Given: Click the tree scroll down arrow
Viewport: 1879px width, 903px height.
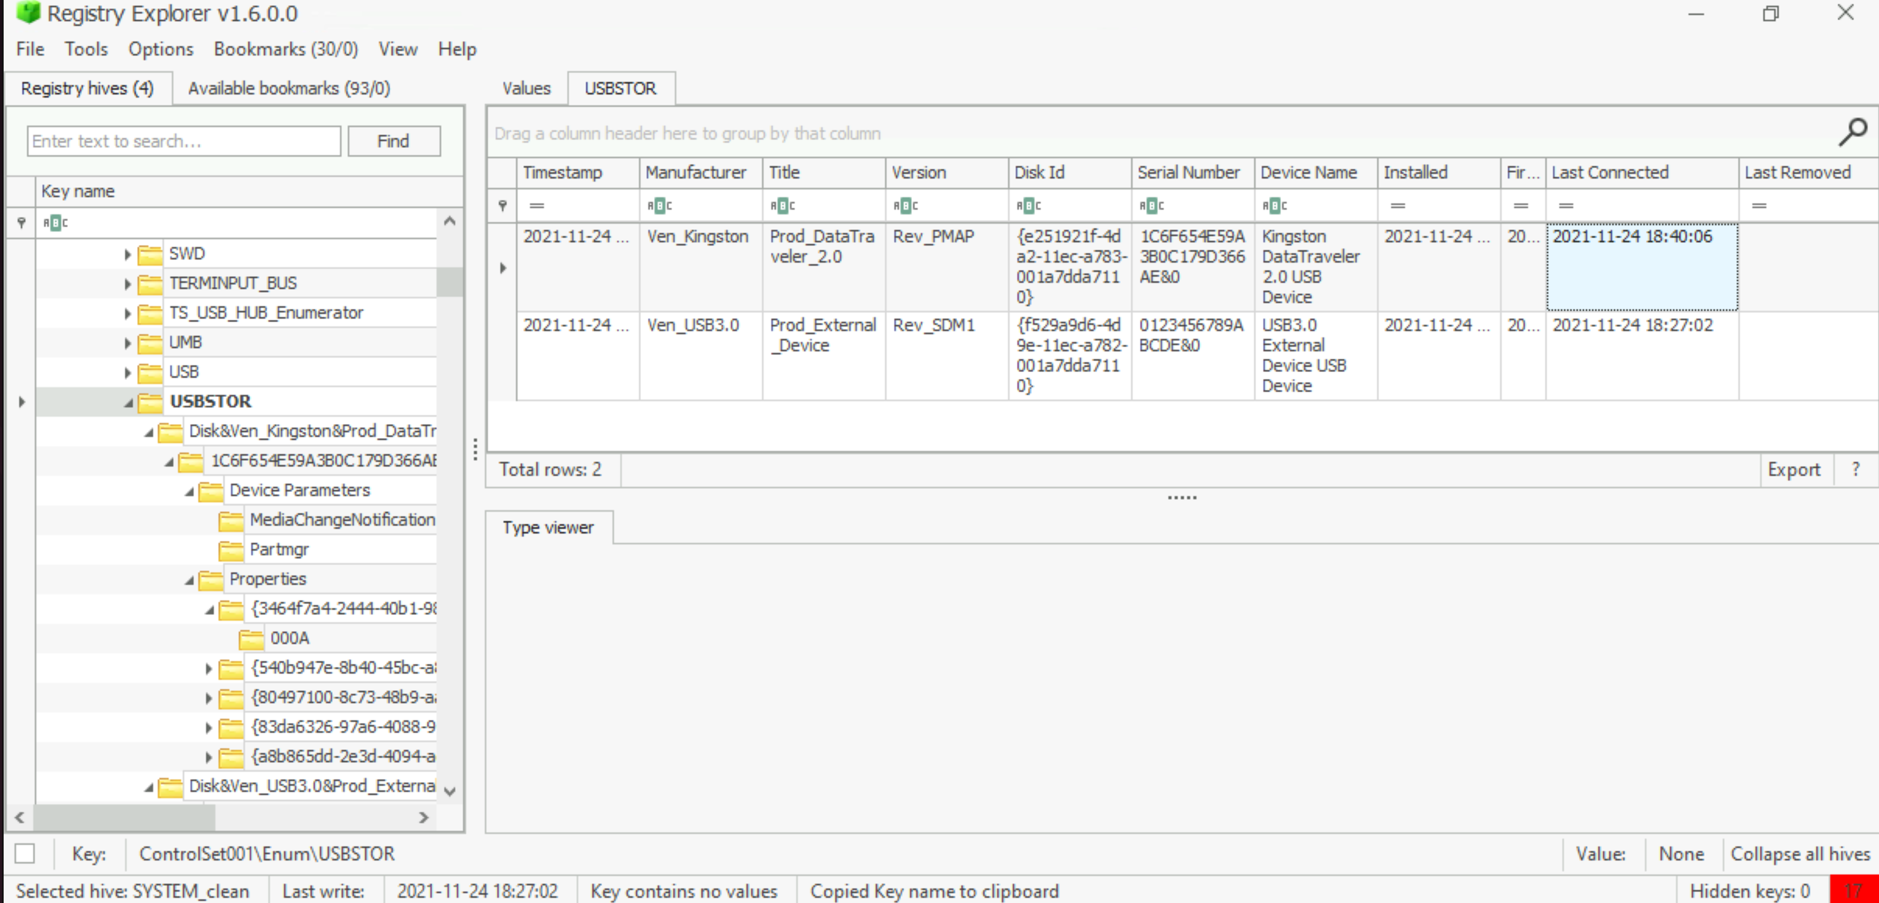Looking at the screenshot, I should click(x=450, y=791).
